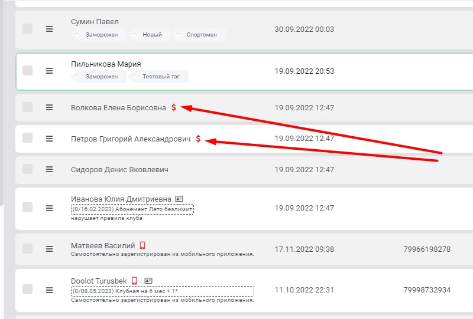
Task: Open client Волкова Елена Борисовна
Action: 118,108
